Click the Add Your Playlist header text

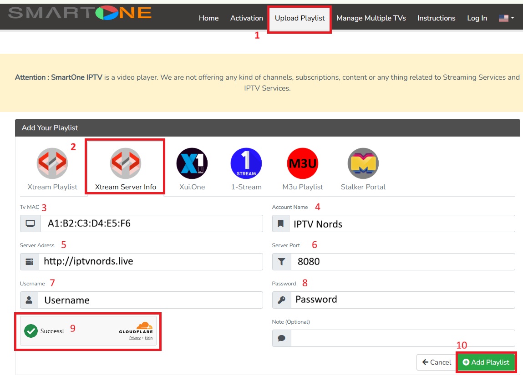[50, 128]
